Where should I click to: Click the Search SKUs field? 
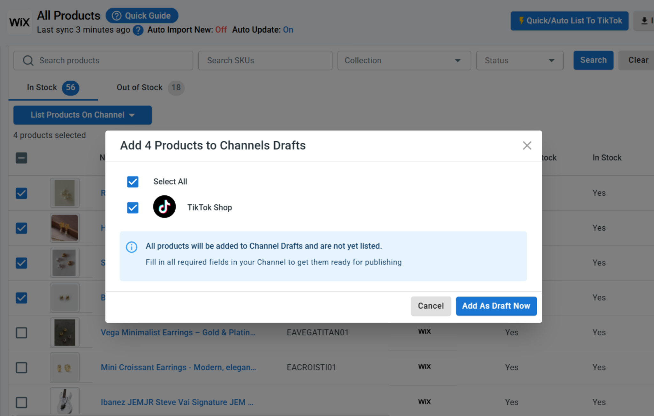[265, 61]
